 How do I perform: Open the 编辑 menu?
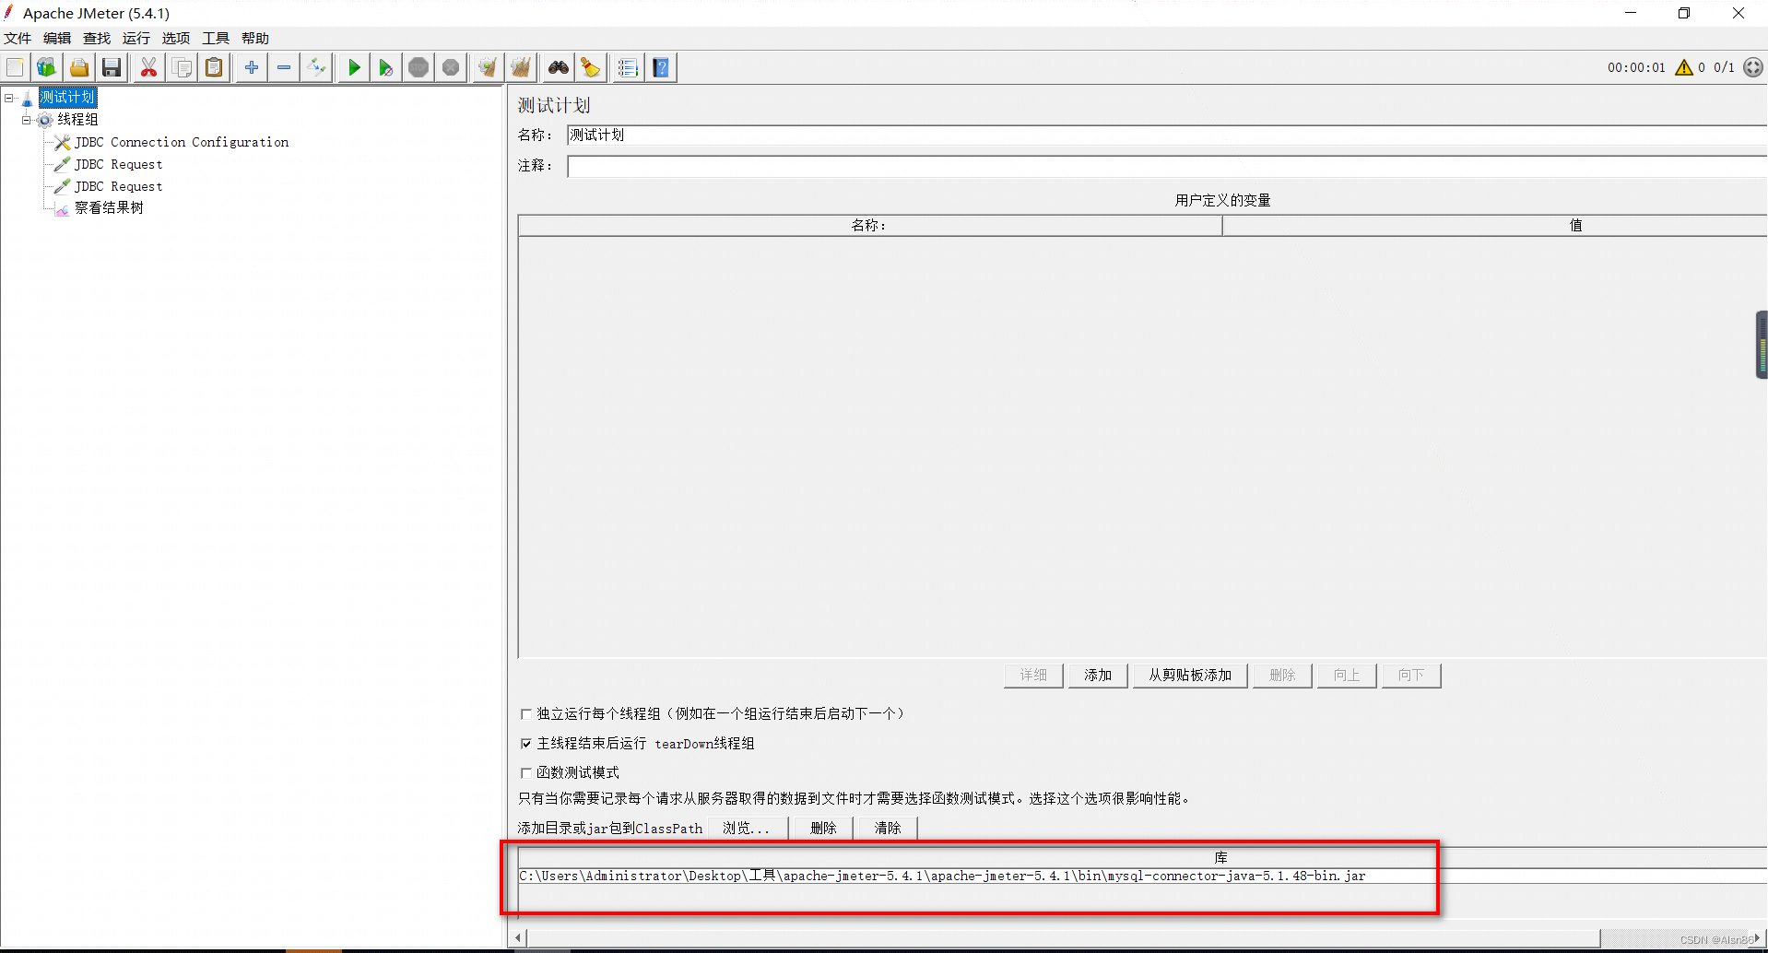tap(57, 38)
